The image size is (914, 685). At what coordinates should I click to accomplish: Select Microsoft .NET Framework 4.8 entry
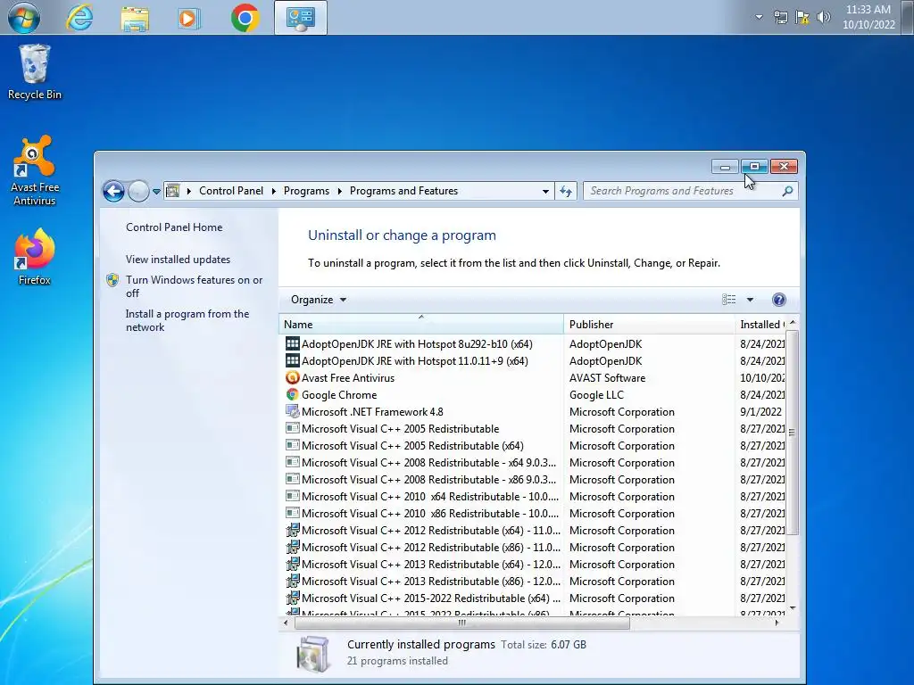click(372, 411)
